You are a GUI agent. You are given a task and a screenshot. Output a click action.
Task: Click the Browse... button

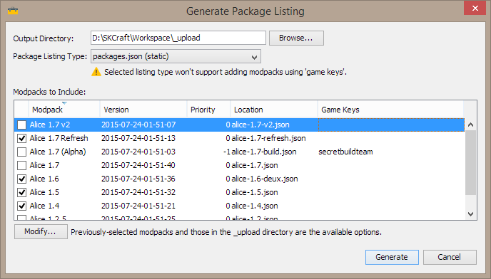(296, 38)
